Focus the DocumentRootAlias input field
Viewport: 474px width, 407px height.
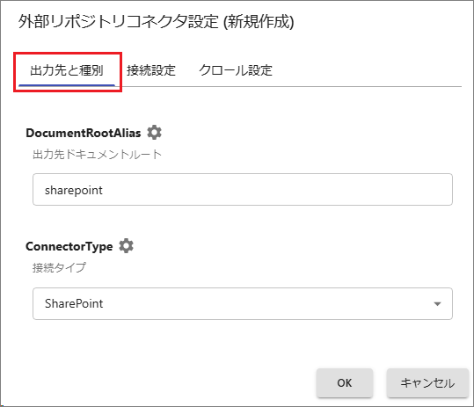243,190
